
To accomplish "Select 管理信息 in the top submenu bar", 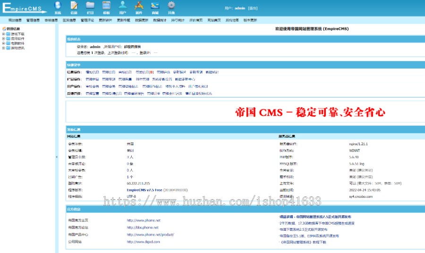I will [33, 20].
